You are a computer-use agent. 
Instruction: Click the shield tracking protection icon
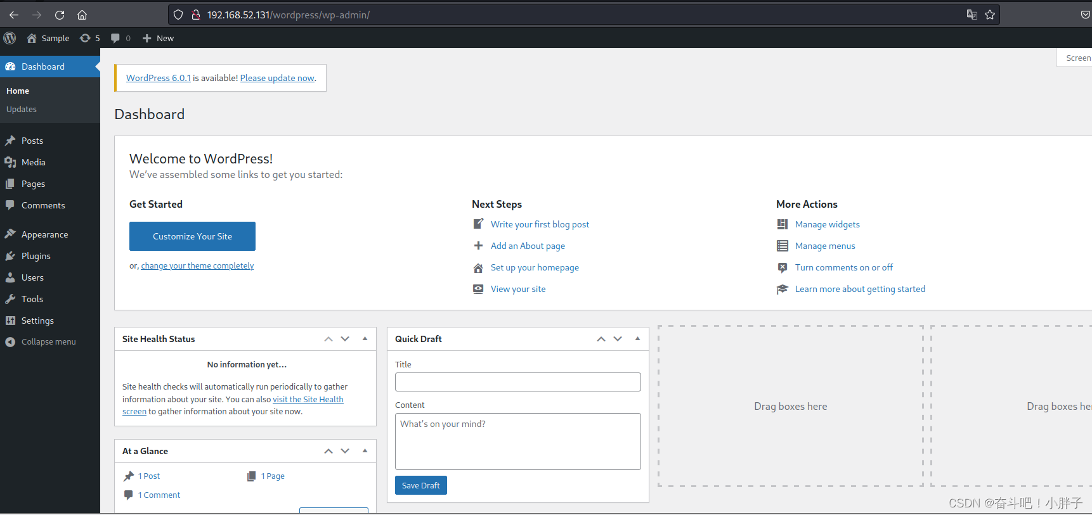[178, 15]
